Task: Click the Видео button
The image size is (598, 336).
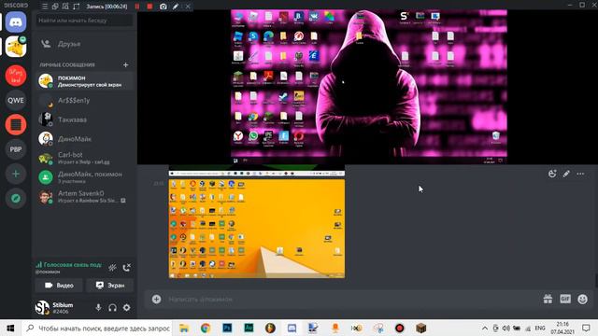Action: pyautogui.click(x=59, y=286)
